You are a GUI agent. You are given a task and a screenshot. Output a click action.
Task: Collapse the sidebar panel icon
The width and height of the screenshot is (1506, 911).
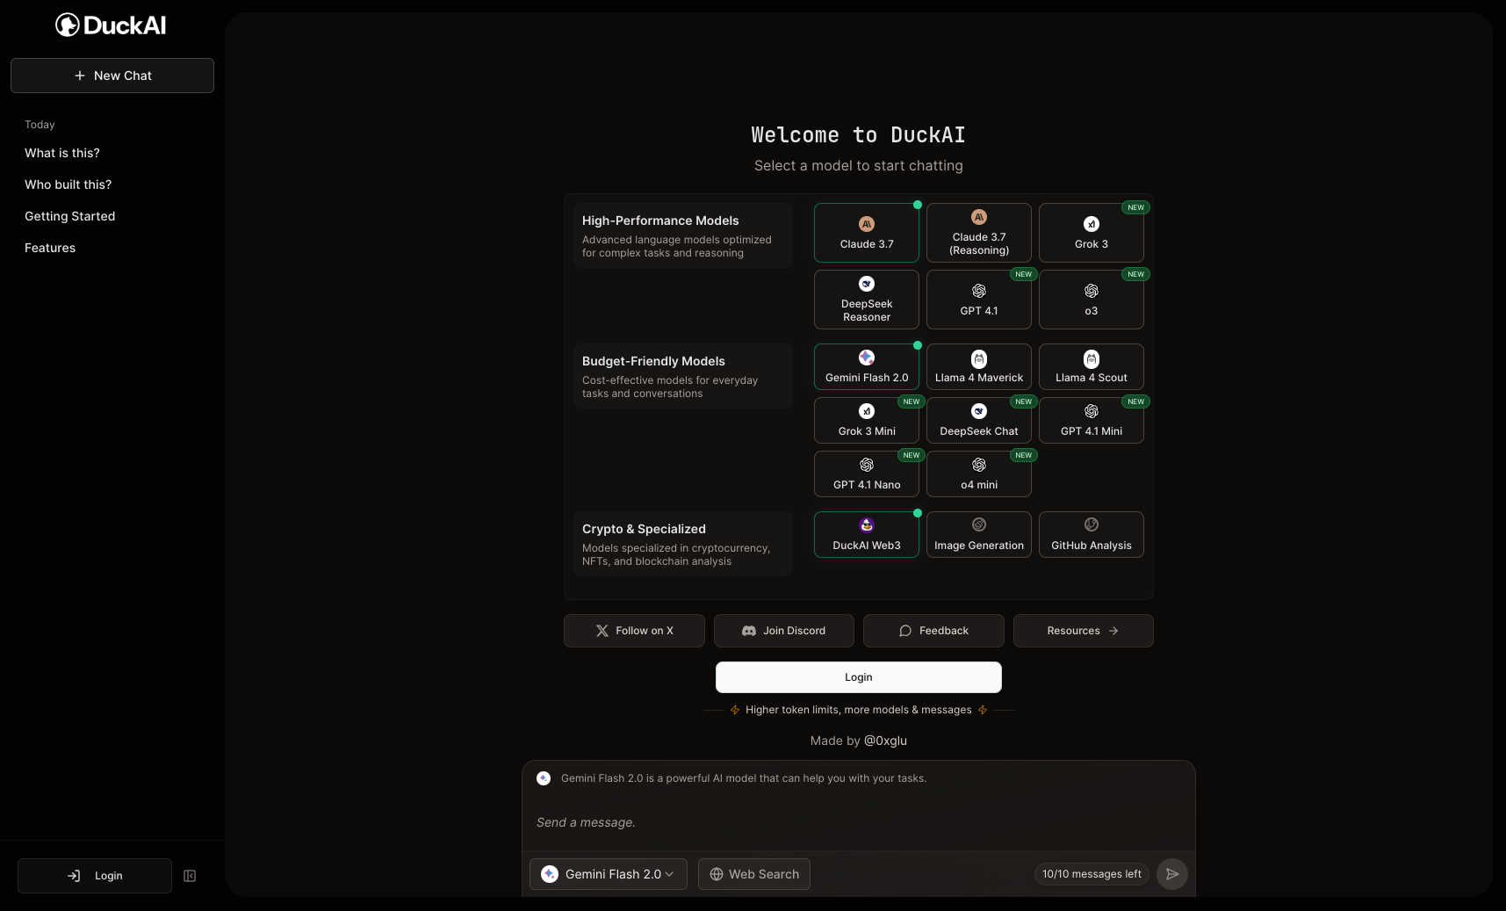[x=190, y=876]
